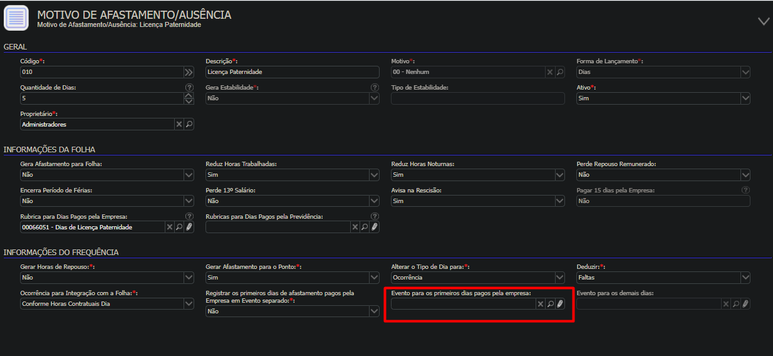This screenshot has height=356, width=773.
Task: Open help for Quantidade de Dias
Action: pos(189,88)
